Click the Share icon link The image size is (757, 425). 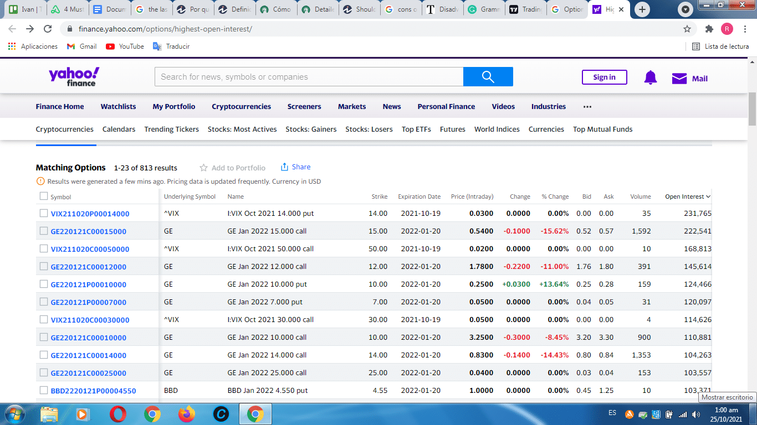pos(295,167)
